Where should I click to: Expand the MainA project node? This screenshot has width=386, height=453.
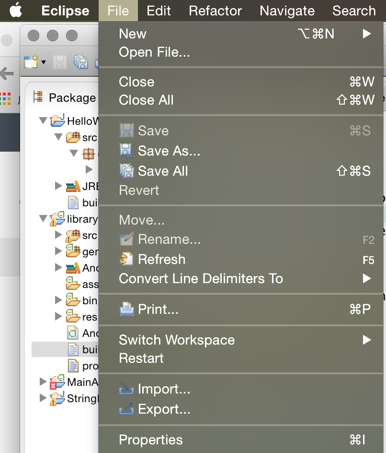point(43,381)
